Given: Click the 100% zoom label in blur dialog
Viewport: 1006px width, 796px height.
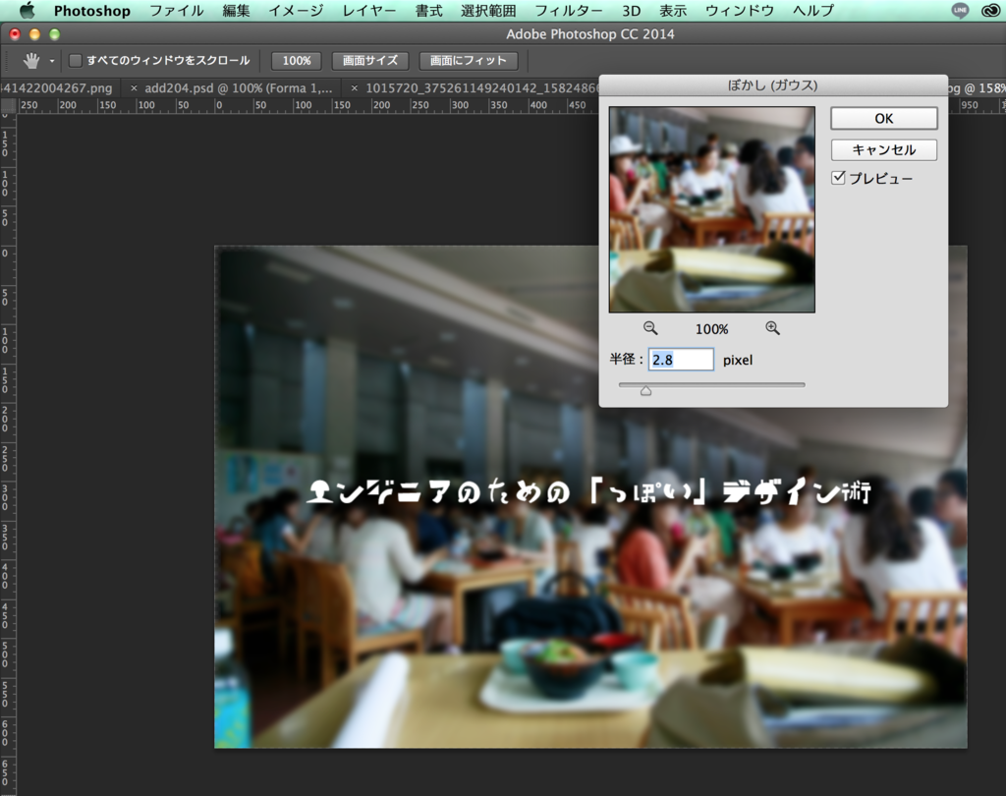Looking at the screenshot, I should (x=711, y=329).
